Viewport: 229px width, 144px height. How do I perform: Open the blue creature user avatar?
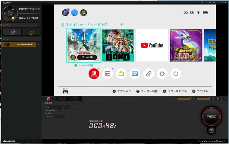(74, 13)
